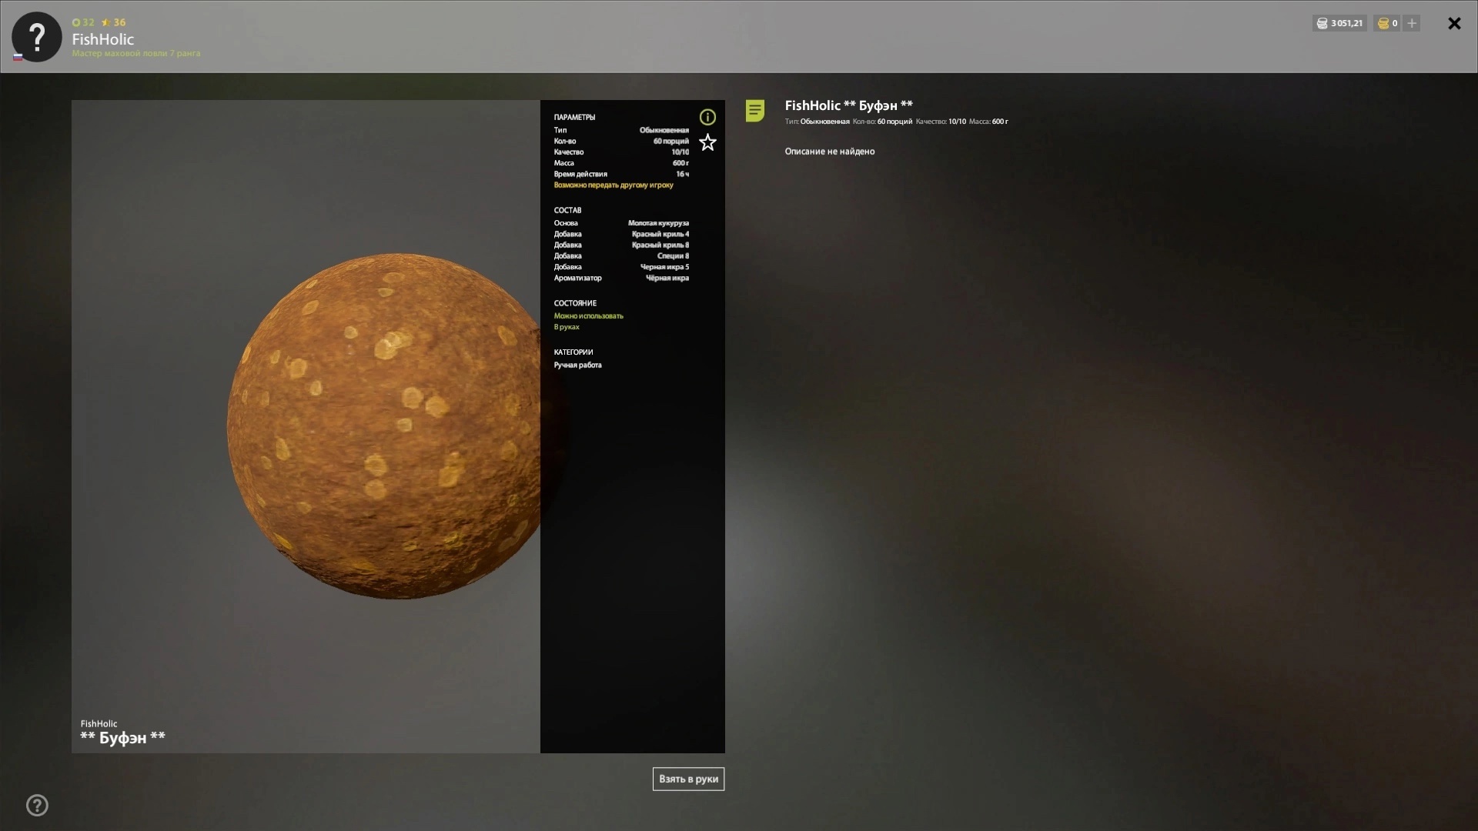The image size is (1478, 831).
Task: Click the 'СОСТАВ' section heading
Action: (567, 210)
